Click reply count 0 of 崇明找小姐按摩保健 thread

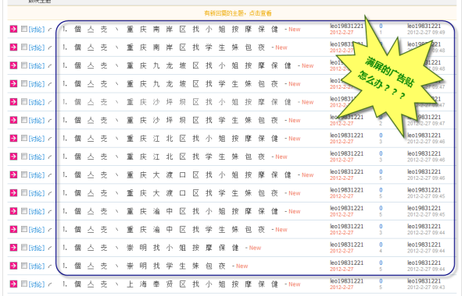coord(381,245)
